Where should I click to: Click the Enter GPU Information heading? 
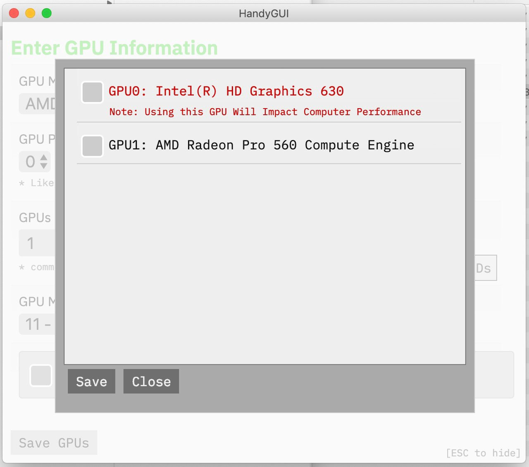point(114,48)
